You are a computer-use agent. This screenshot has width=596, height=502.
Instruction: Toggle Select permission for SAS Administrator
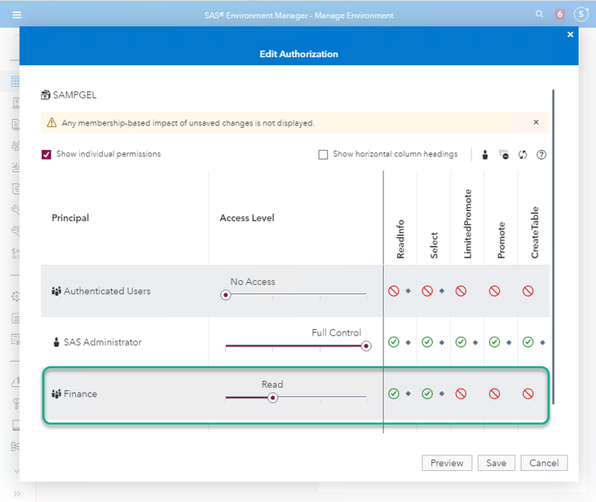[x=427, y=342]
